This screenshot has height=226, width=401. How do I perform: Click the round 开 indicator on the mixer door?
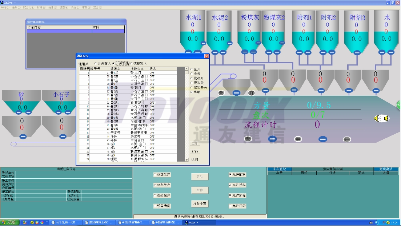[x=347, y=139]
